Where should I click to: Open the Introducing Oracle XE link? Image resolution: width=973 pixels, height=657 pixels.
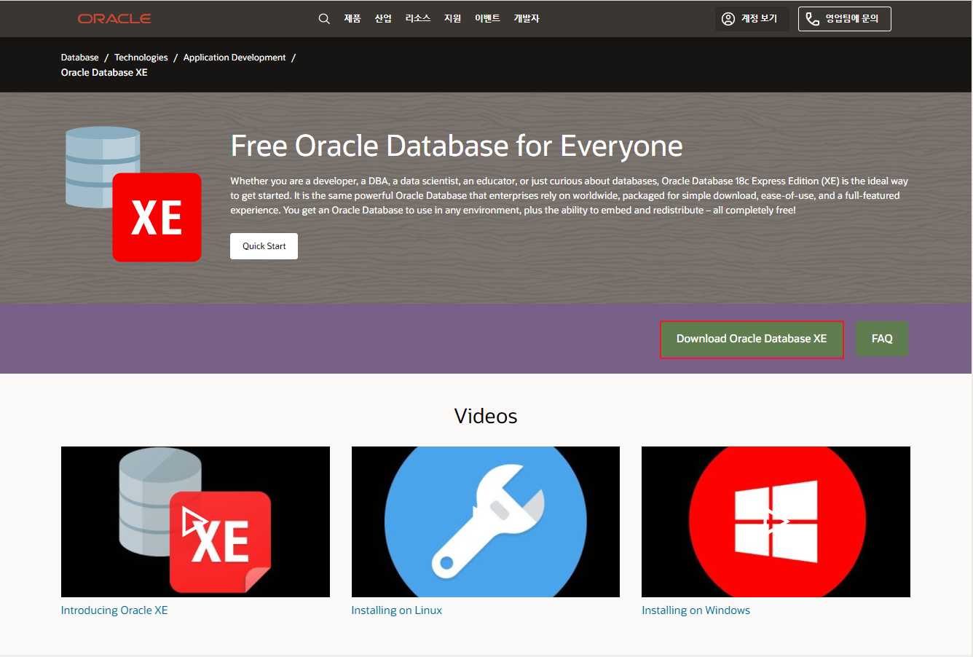(x=114, y=610)
